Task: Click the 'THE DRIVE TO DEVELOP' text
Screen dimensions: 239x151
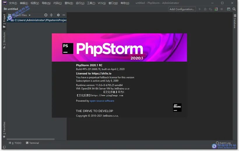Action: point(94,111)
